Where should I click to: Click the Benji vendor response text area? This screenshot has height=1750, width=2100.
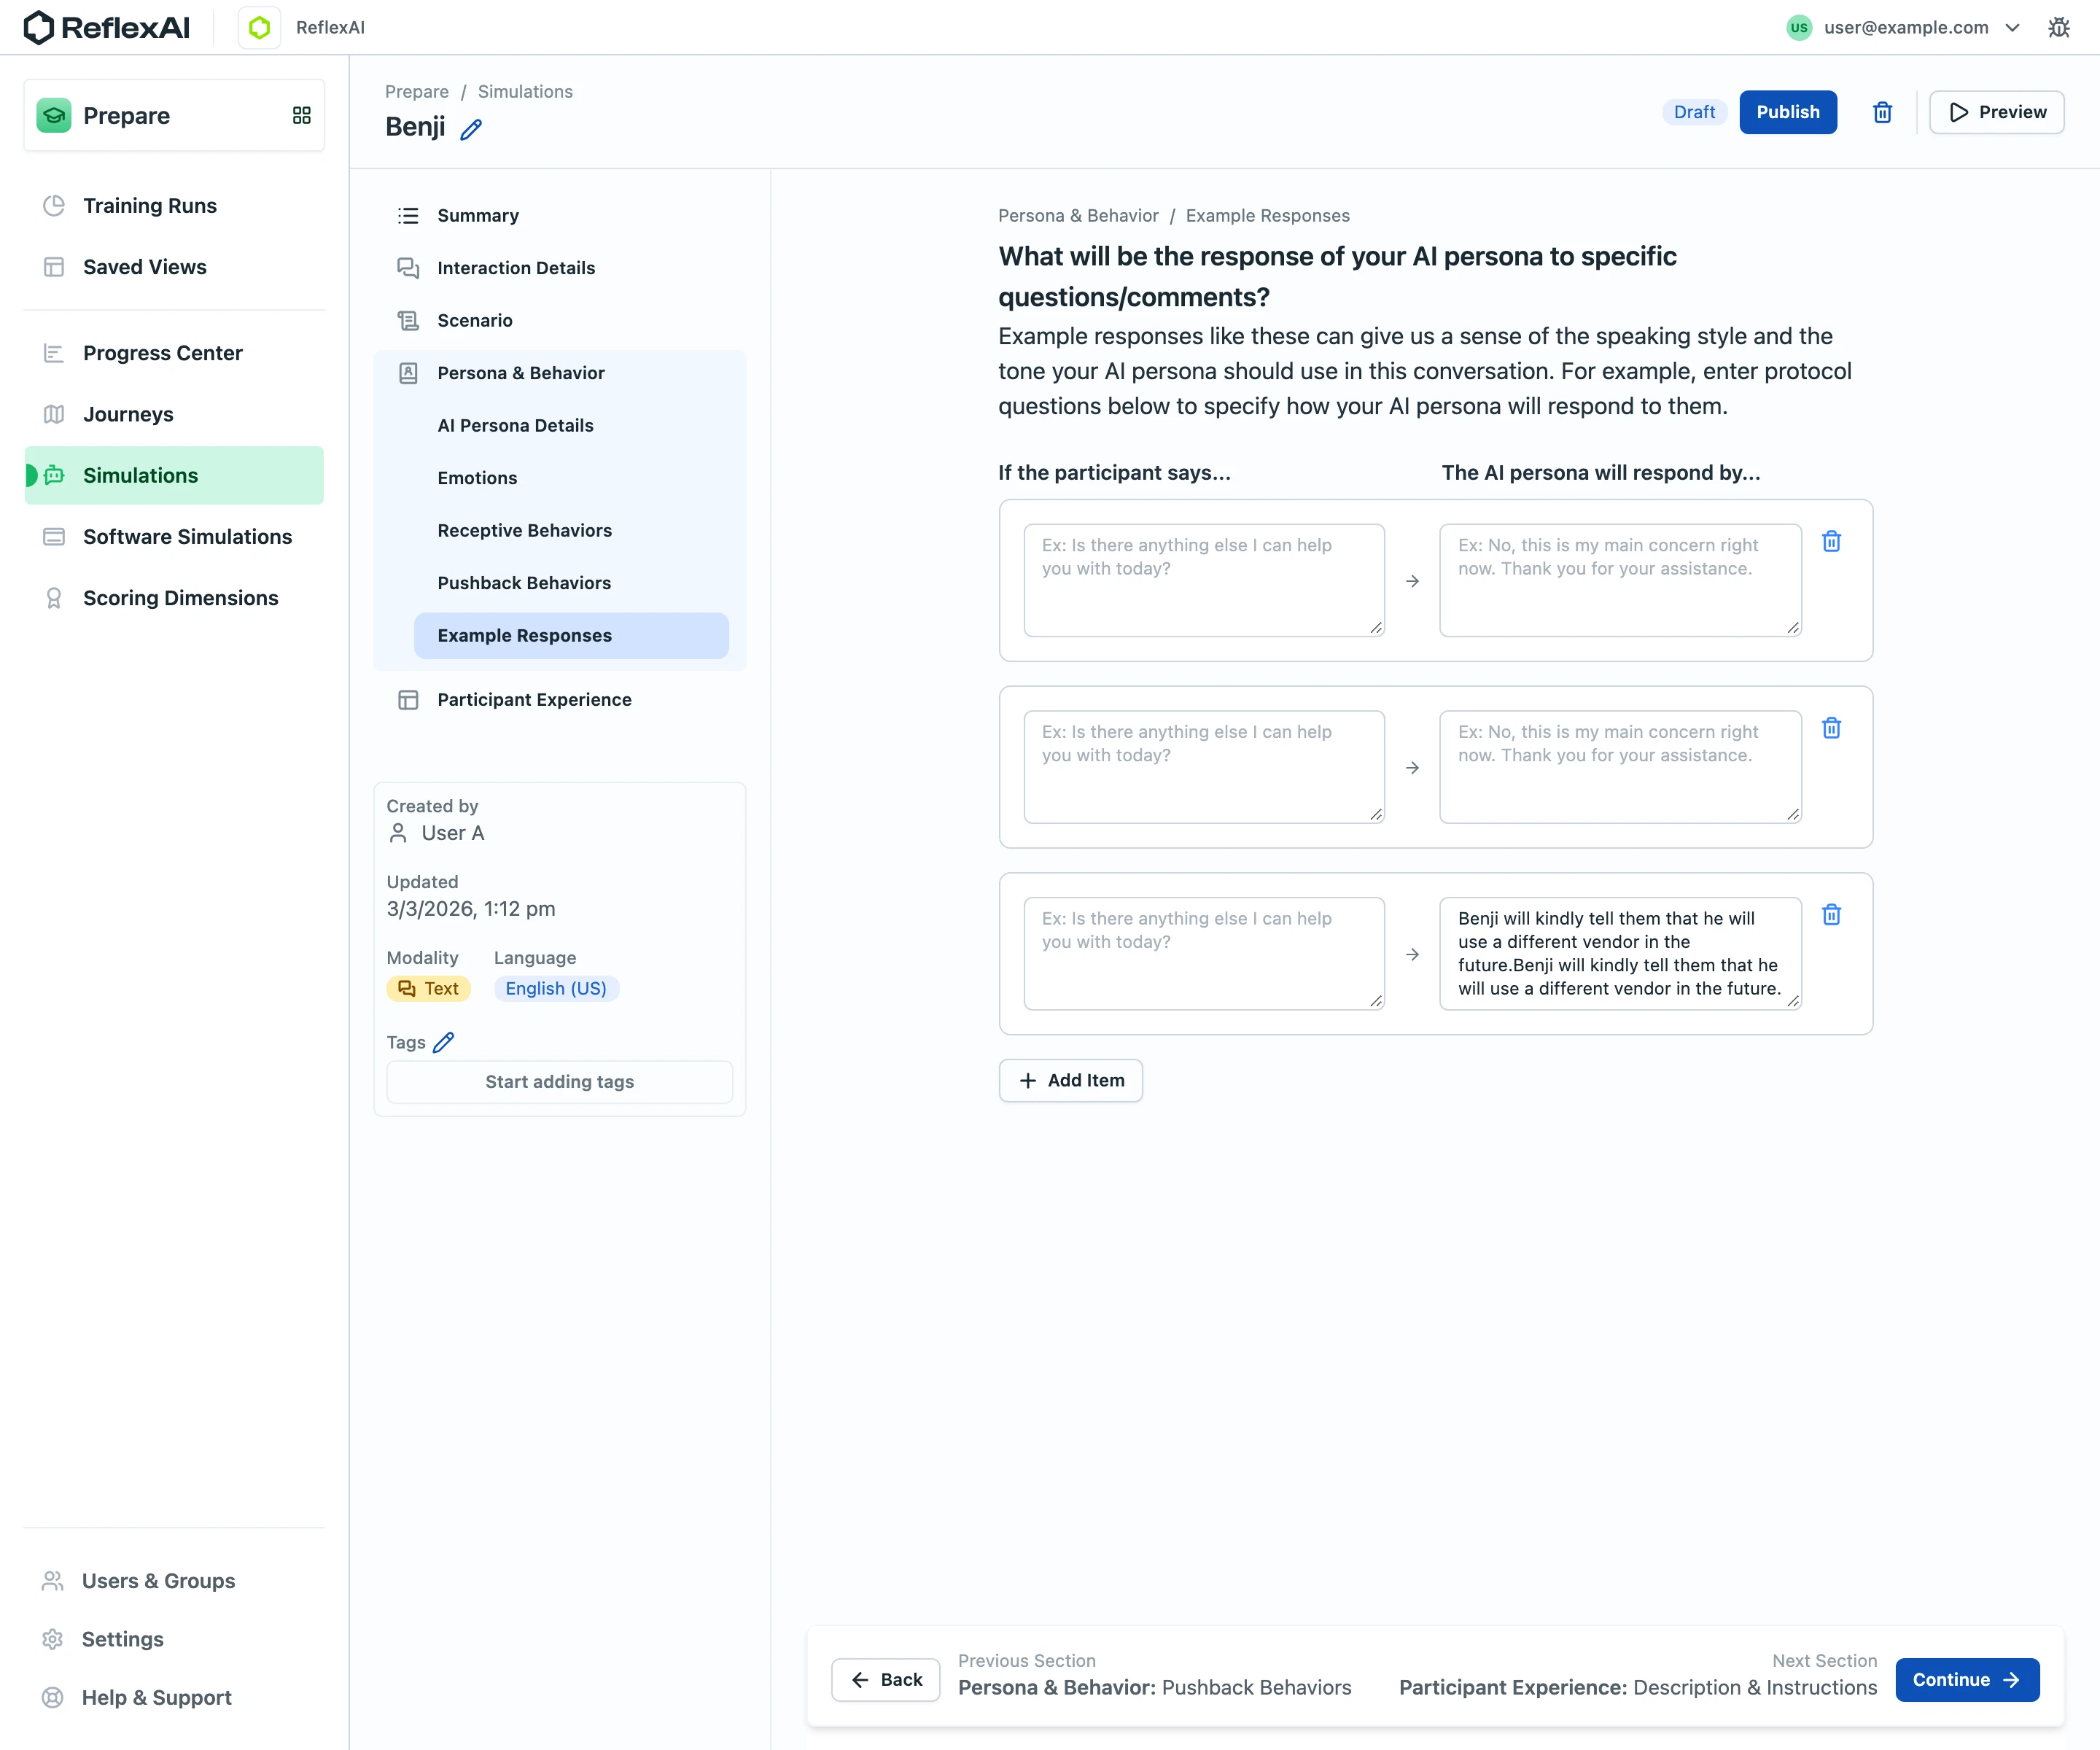[1620, 953]
